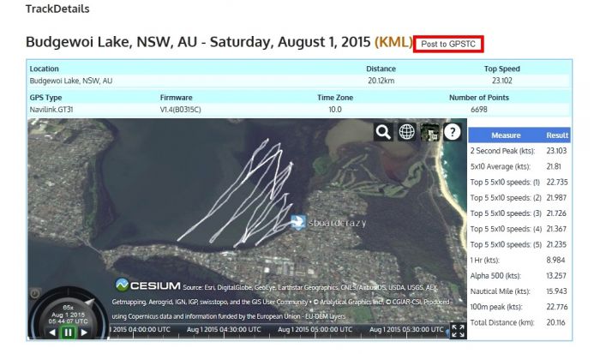Viewport: 600px width, 354px height.
Task: Click the small clock icon above animation dial
Action: tap(35, 293)
